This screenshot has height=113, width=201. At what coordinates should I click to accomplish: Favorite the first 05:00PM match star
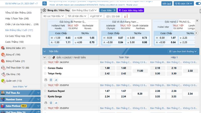point(45,85)
